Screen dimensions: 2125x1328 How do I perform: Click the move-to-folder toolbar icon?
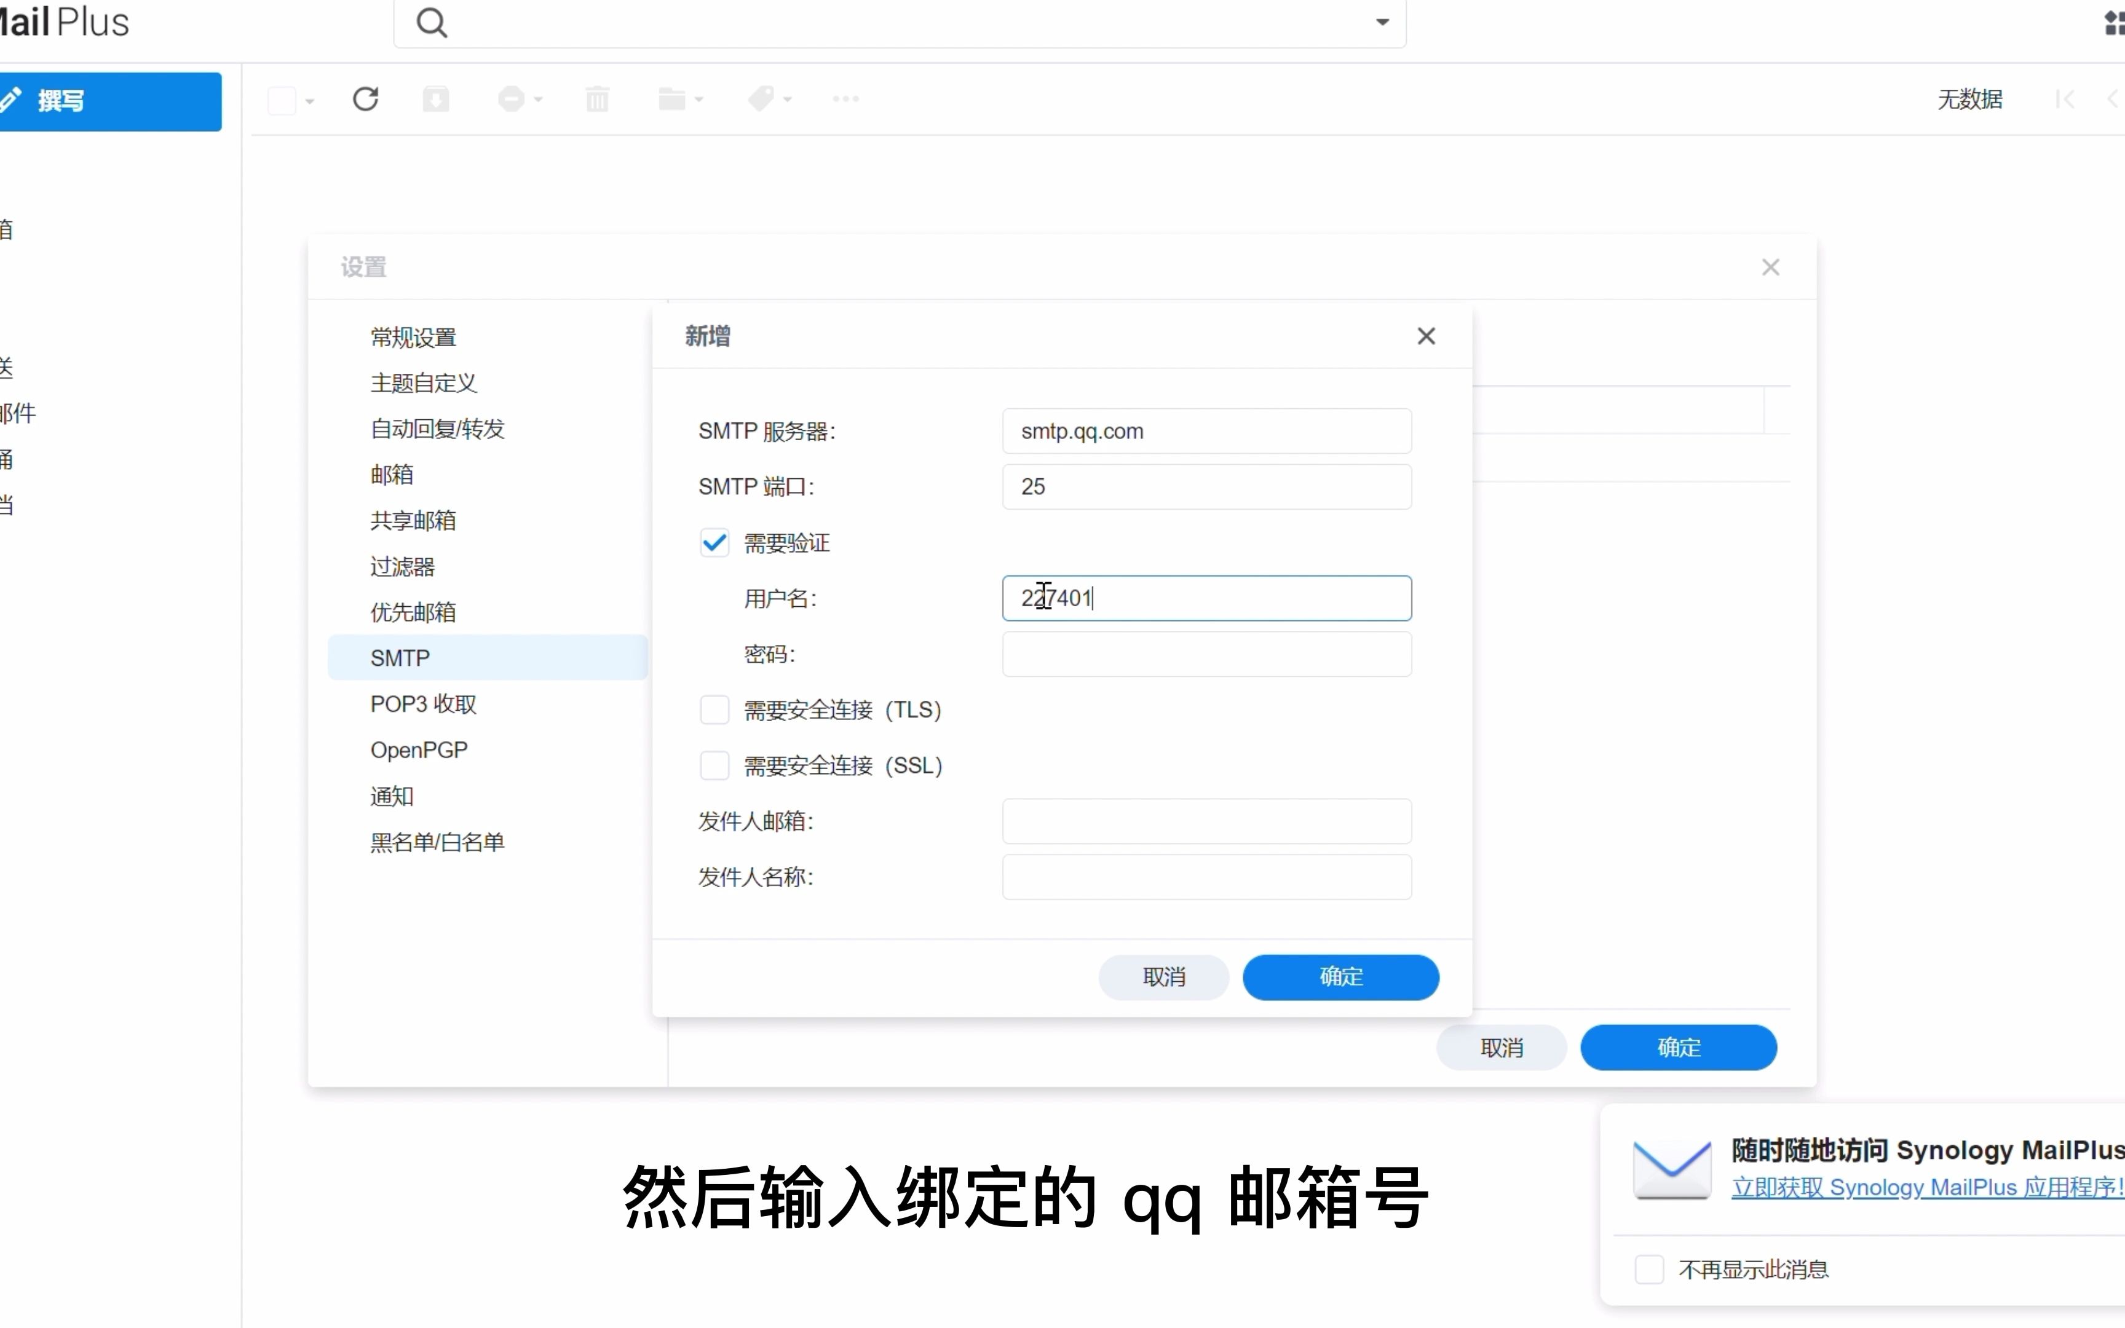pos(673,98)
